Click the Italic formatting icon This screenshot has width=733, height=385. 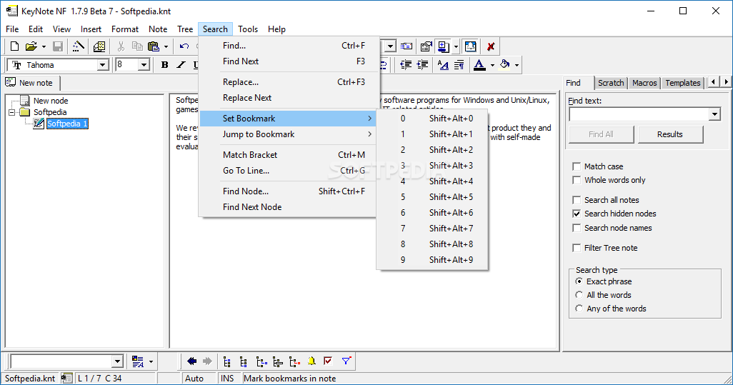[181, 65]
